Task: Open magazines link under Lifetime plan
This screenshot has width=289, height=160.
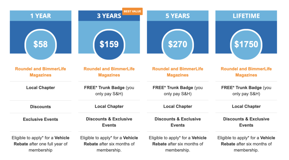Action: click(246, 72)
